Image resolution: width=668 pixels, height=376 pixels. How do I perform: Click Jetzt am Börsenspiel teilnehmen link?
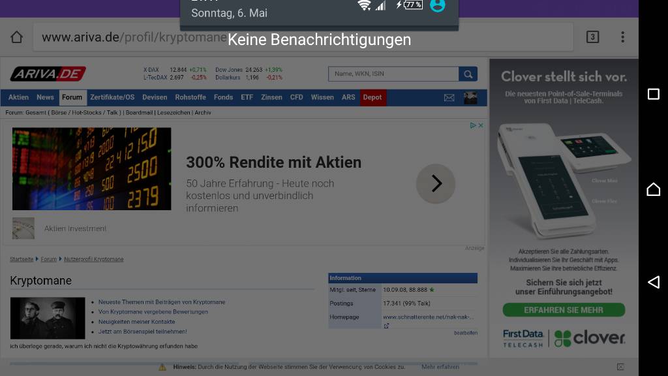coord(143,332)
